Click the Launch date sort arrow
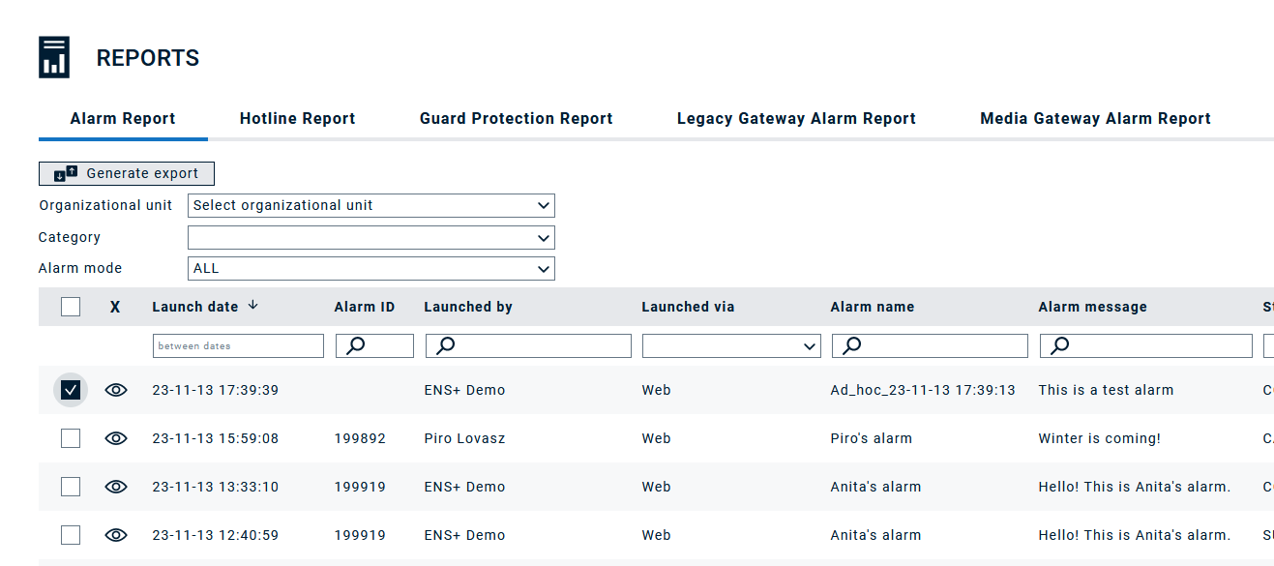 point(253,306)
